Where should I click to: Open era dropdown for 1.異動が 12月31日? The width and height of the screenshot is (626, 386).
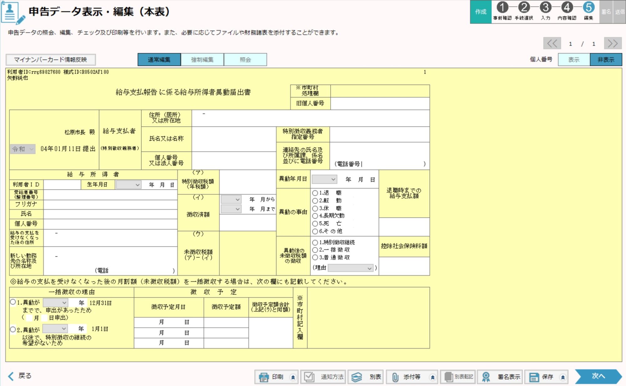pyautogui.click(x=55, y=303)
